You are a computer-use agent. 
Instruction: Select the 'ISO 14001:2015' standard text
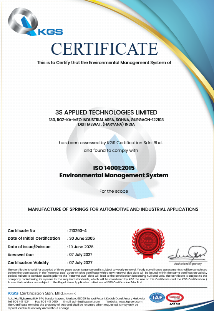click(x=114, y=168)
